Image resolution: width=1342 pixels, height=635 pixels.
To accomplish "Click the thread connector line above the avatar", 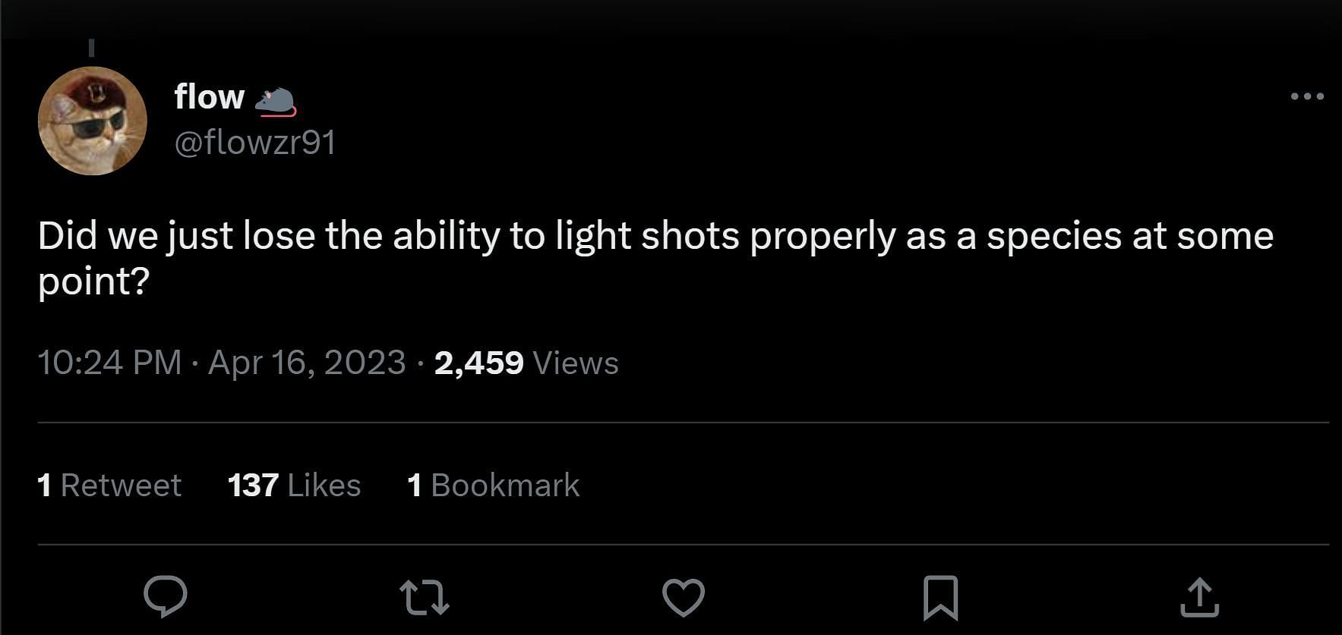I will pos(91,48).
